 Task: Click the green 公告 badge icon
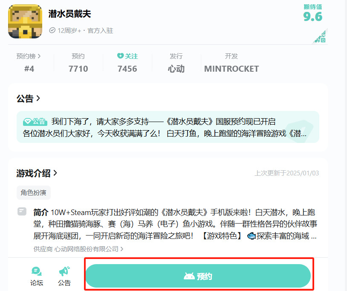(x=35, y=122)
